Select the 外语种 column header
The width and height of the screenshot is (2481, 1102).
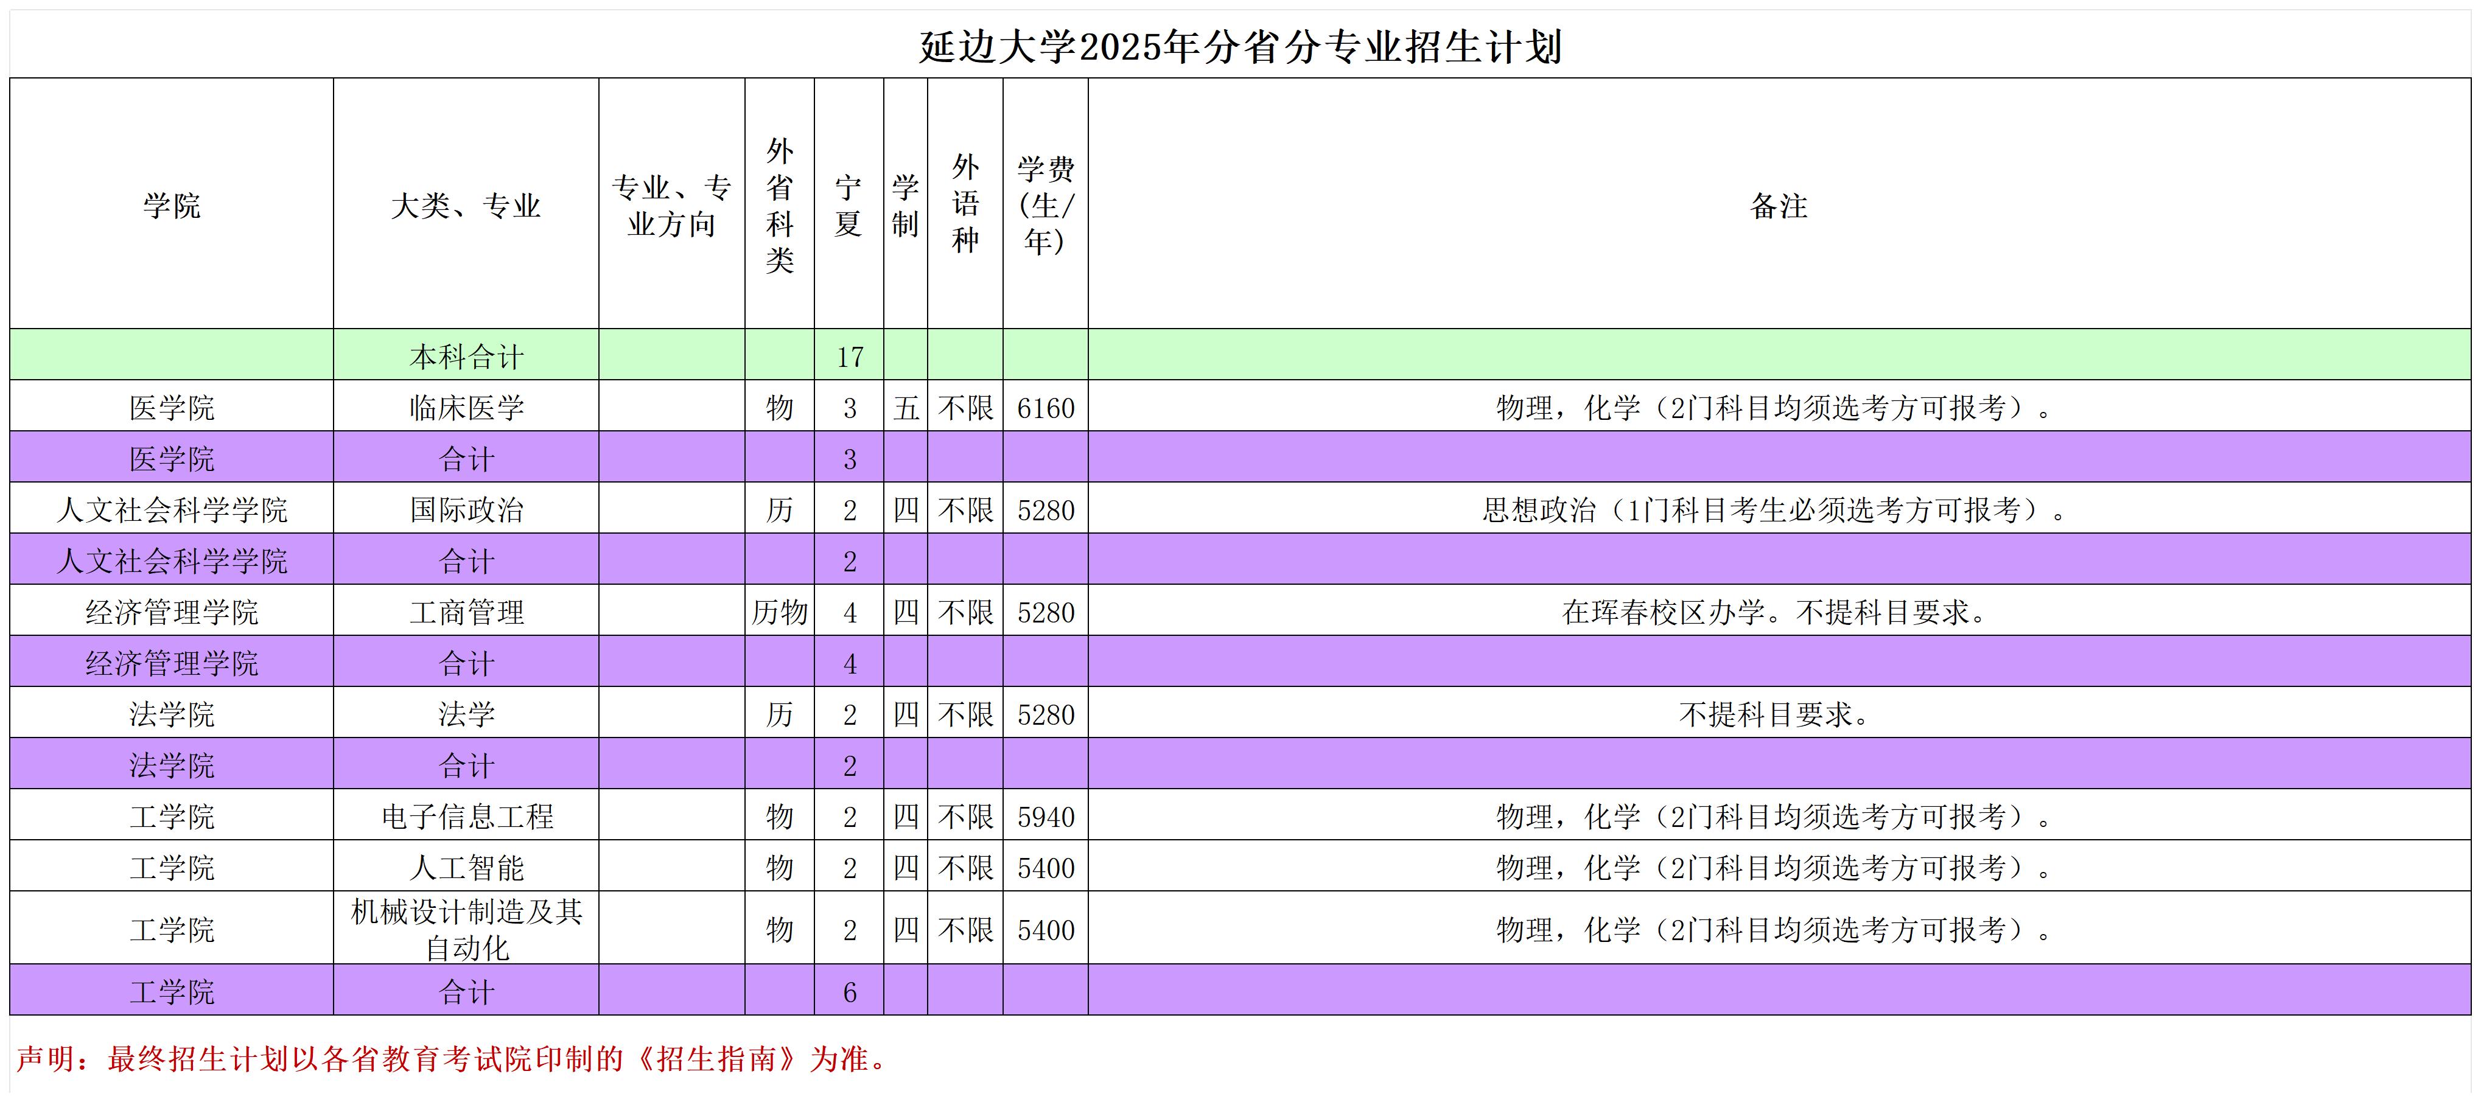(x=965, y=204)
